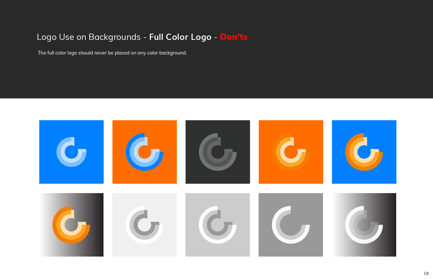Click the logo on the medium-light gray square
This screenshot has height=279, width=433.
(x=218, y=225)
